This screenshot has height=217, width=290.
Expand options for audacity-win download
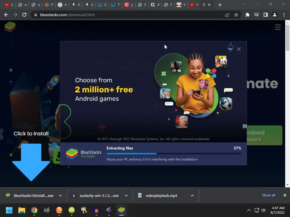(x=126, y=196)
